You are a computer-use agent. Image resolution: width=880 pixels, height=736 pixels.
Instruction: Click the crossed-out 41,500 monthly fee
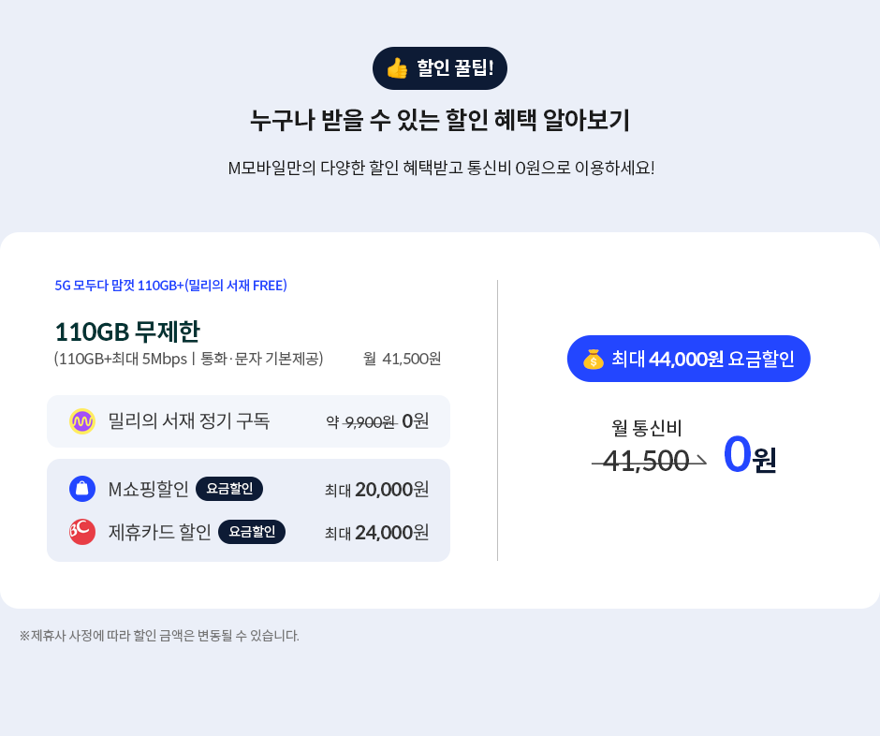646,461
